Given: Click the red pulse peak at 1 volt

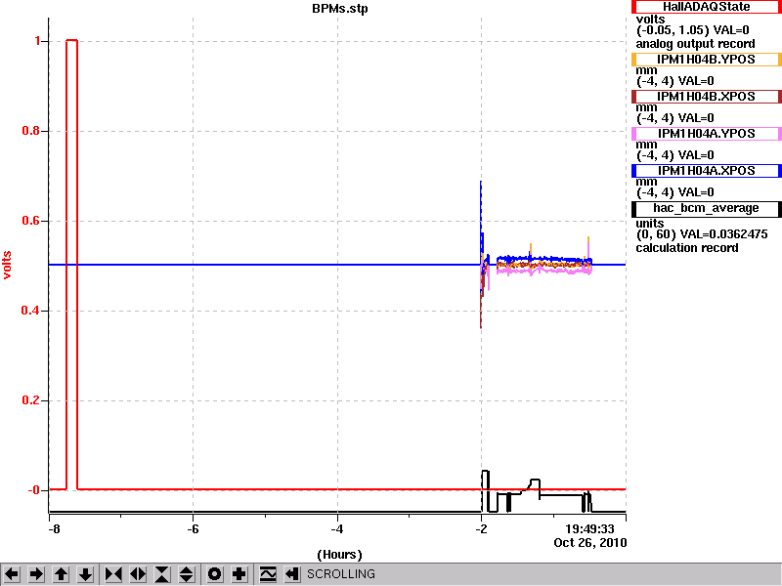Looking at the screenshot, I should pyautogui.click(x=71, y=40).
